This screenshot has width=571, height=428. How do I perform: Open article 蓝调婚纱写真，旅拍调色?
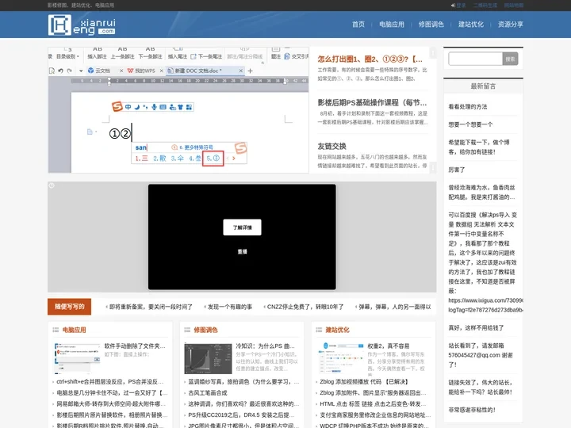click(243, 381)
